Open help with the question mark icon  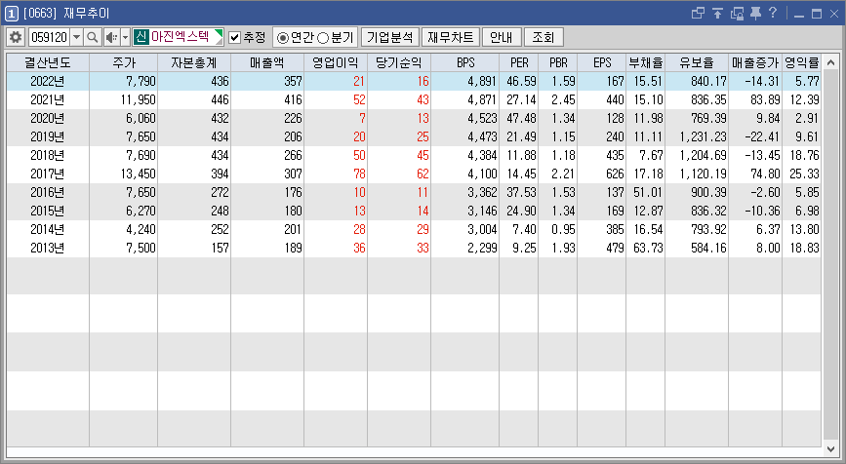773,13
